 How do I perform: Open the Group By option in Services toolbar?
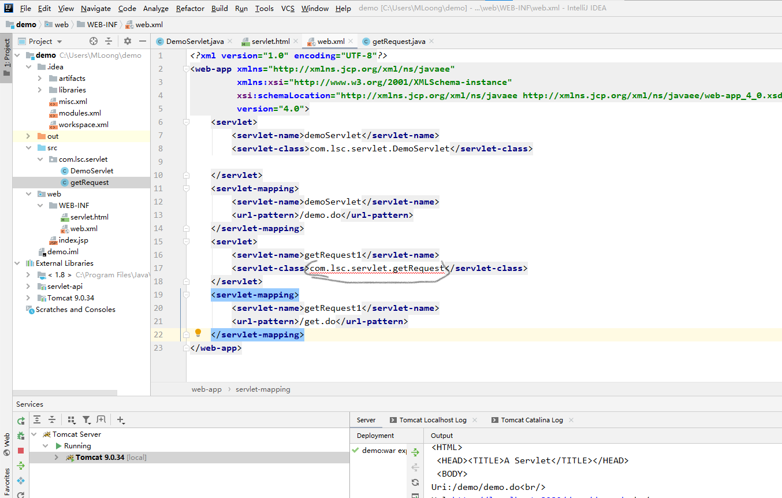(x=72, y=420)
